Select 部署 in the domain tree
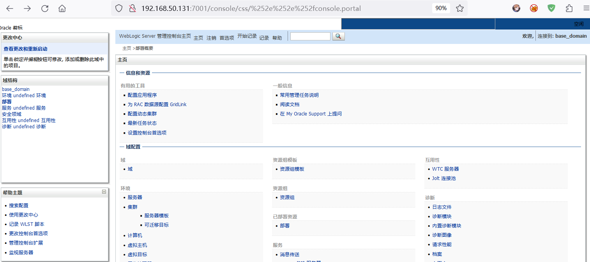Screen dimensions: 590x262 [7, 102]
